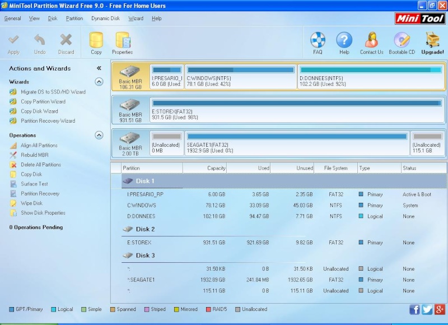Image resolution: width=448 pixels, height=325 pixels.
Task: Click the SEAGATE1(FAT32) usage bar
Action: click(x=297, y=137)
